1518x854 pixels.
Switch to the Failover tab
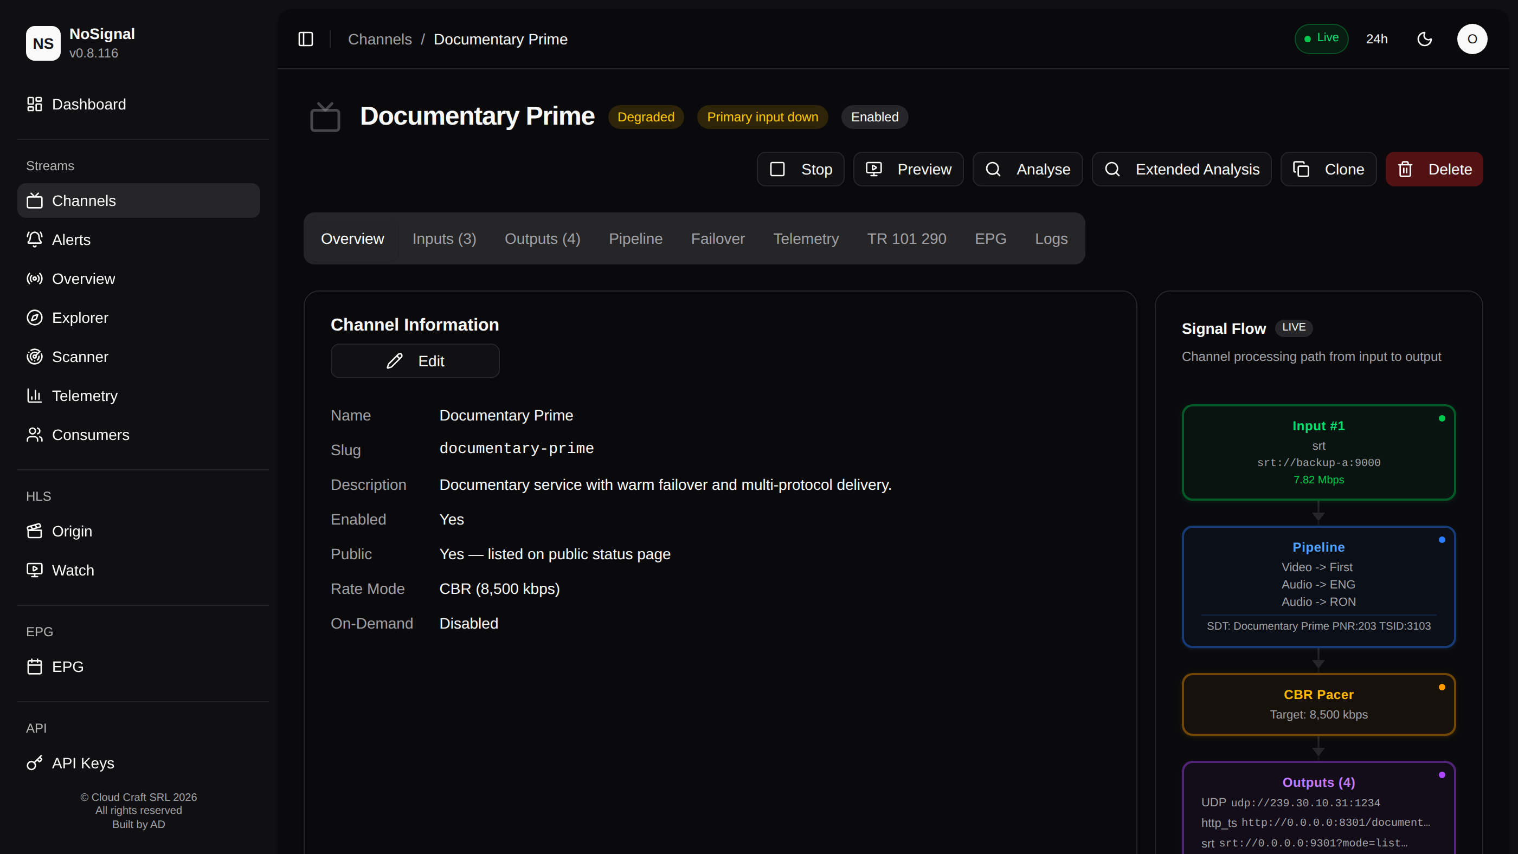coord(717,238)
